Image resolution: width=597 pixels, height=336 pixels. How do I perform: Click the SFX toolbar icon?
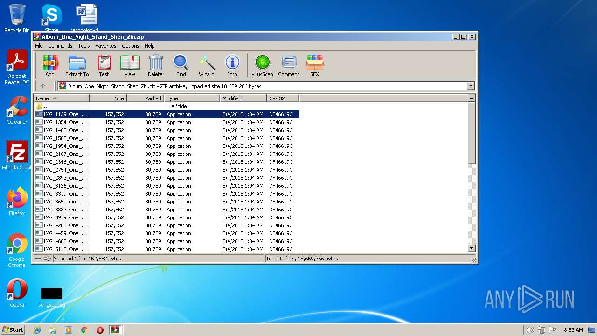point(315,65)
